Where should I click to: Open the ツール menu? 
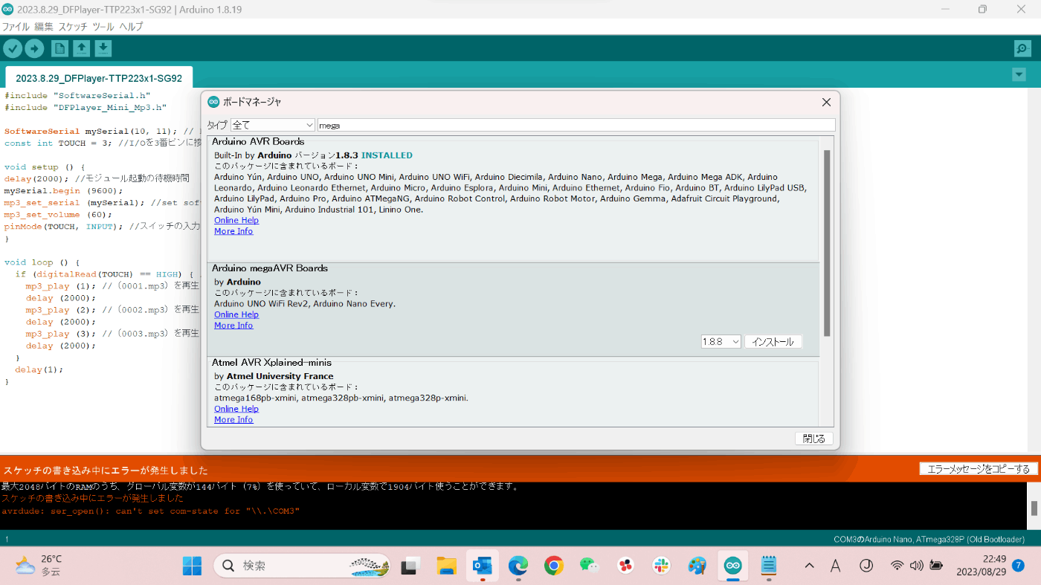103,26
